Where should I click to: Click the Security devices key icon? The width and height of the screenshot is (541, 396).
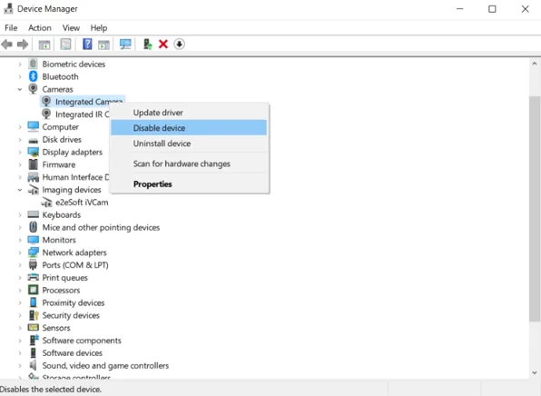34,315
